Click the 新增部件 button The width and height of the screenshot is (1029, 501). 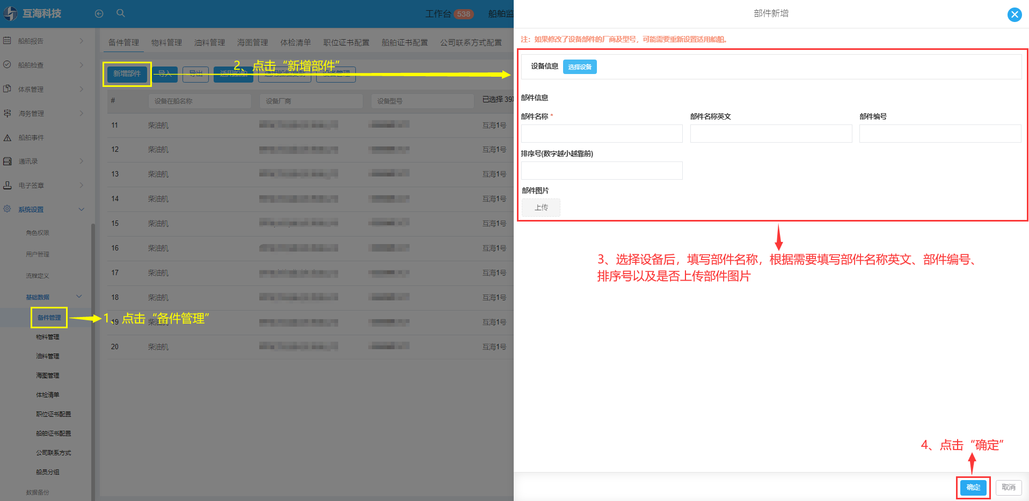click(x=127, y=74)
